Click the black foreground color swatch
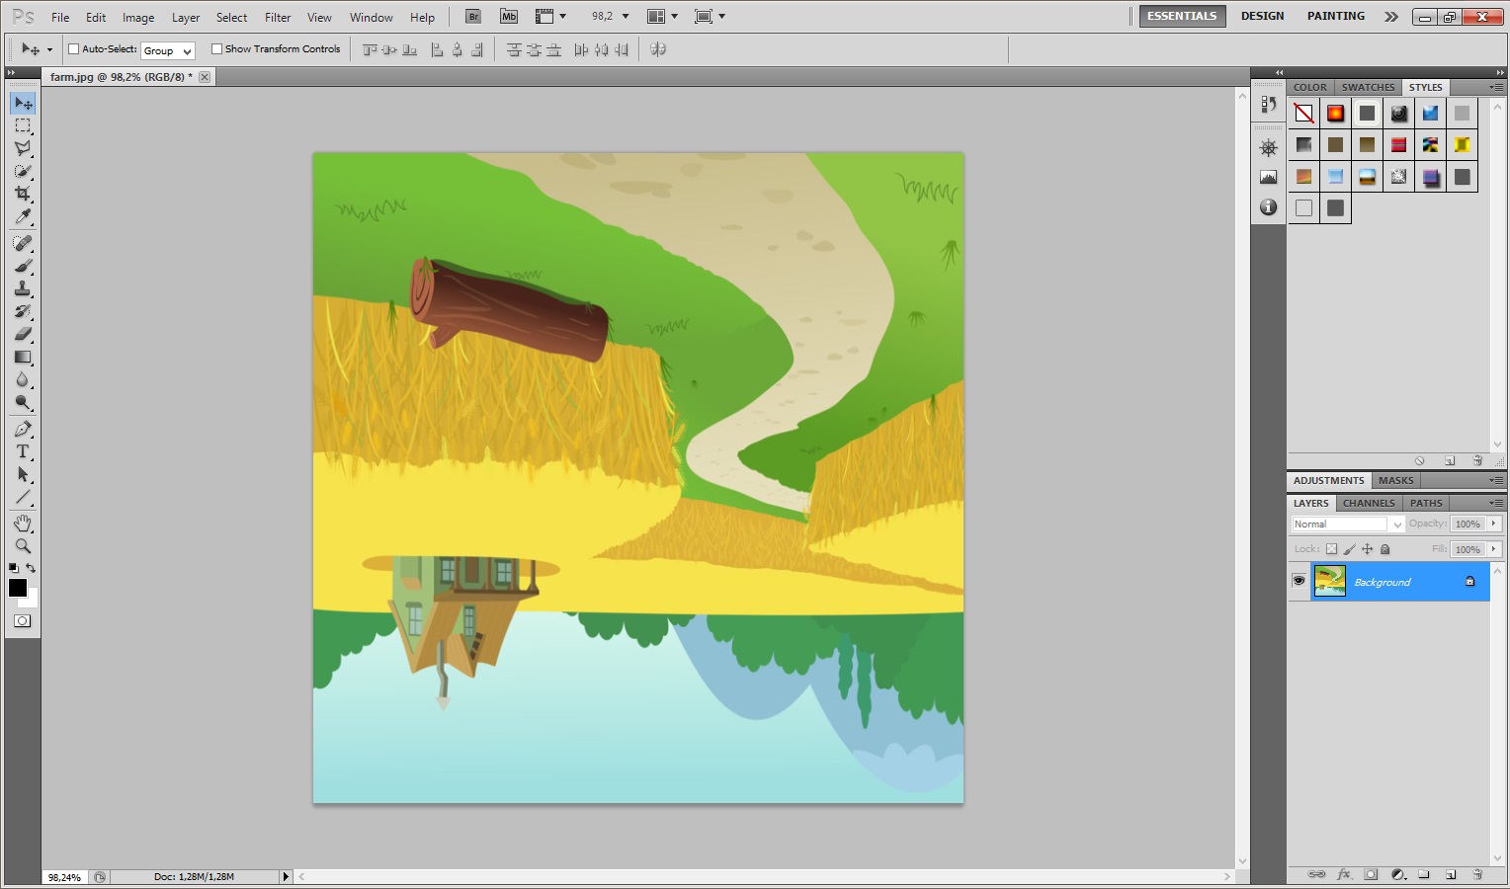Screen dimensions: 1510x889 17,588
